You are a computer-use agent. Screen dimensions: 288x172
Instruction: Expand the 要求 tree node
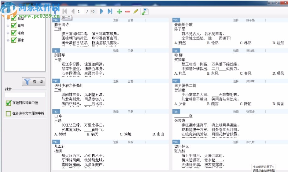coord(8,40)
